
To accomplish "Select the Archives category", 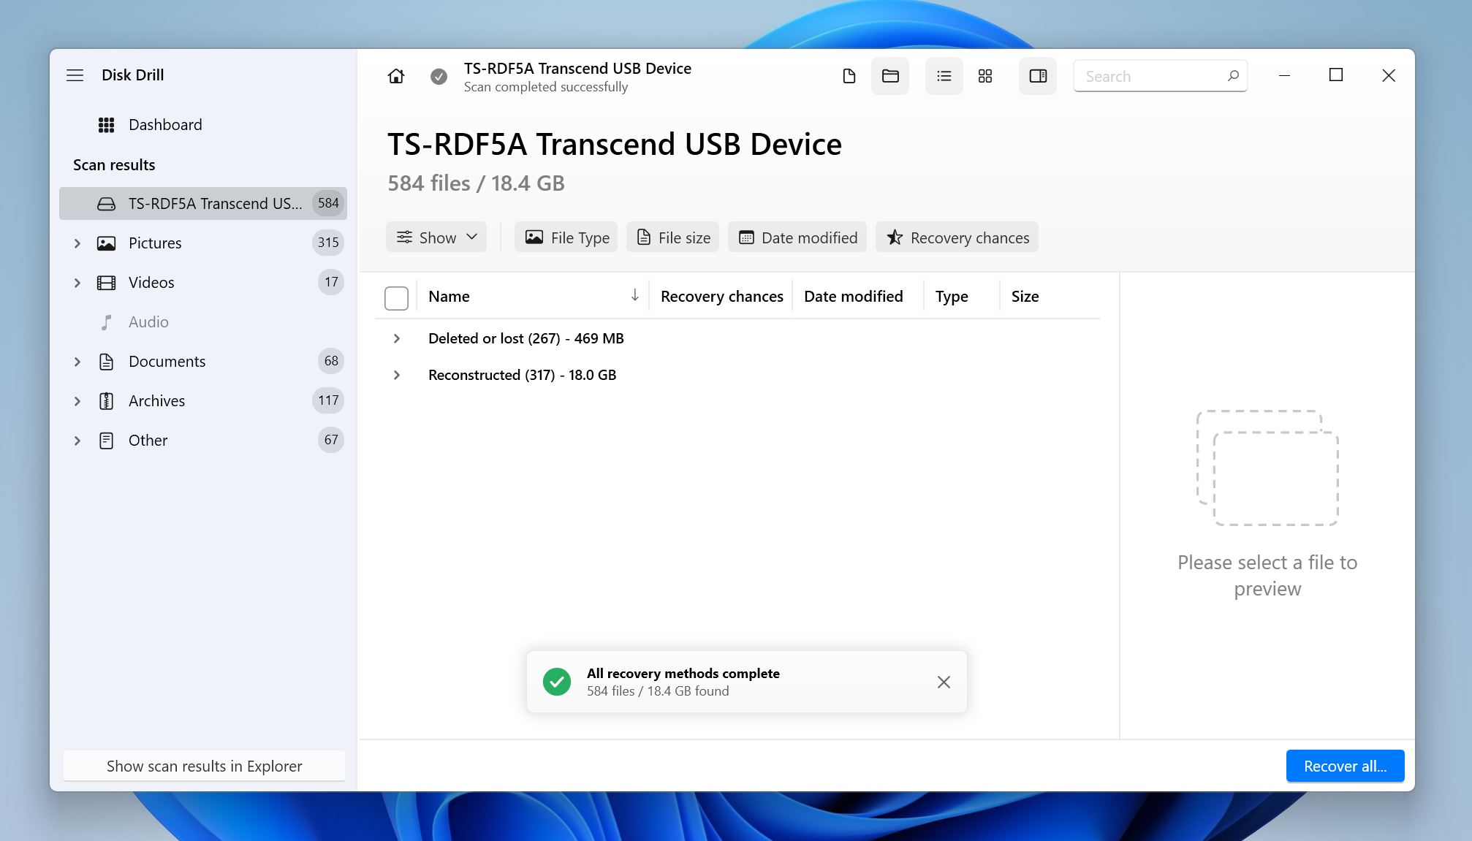I will click(x=156, y=400).
